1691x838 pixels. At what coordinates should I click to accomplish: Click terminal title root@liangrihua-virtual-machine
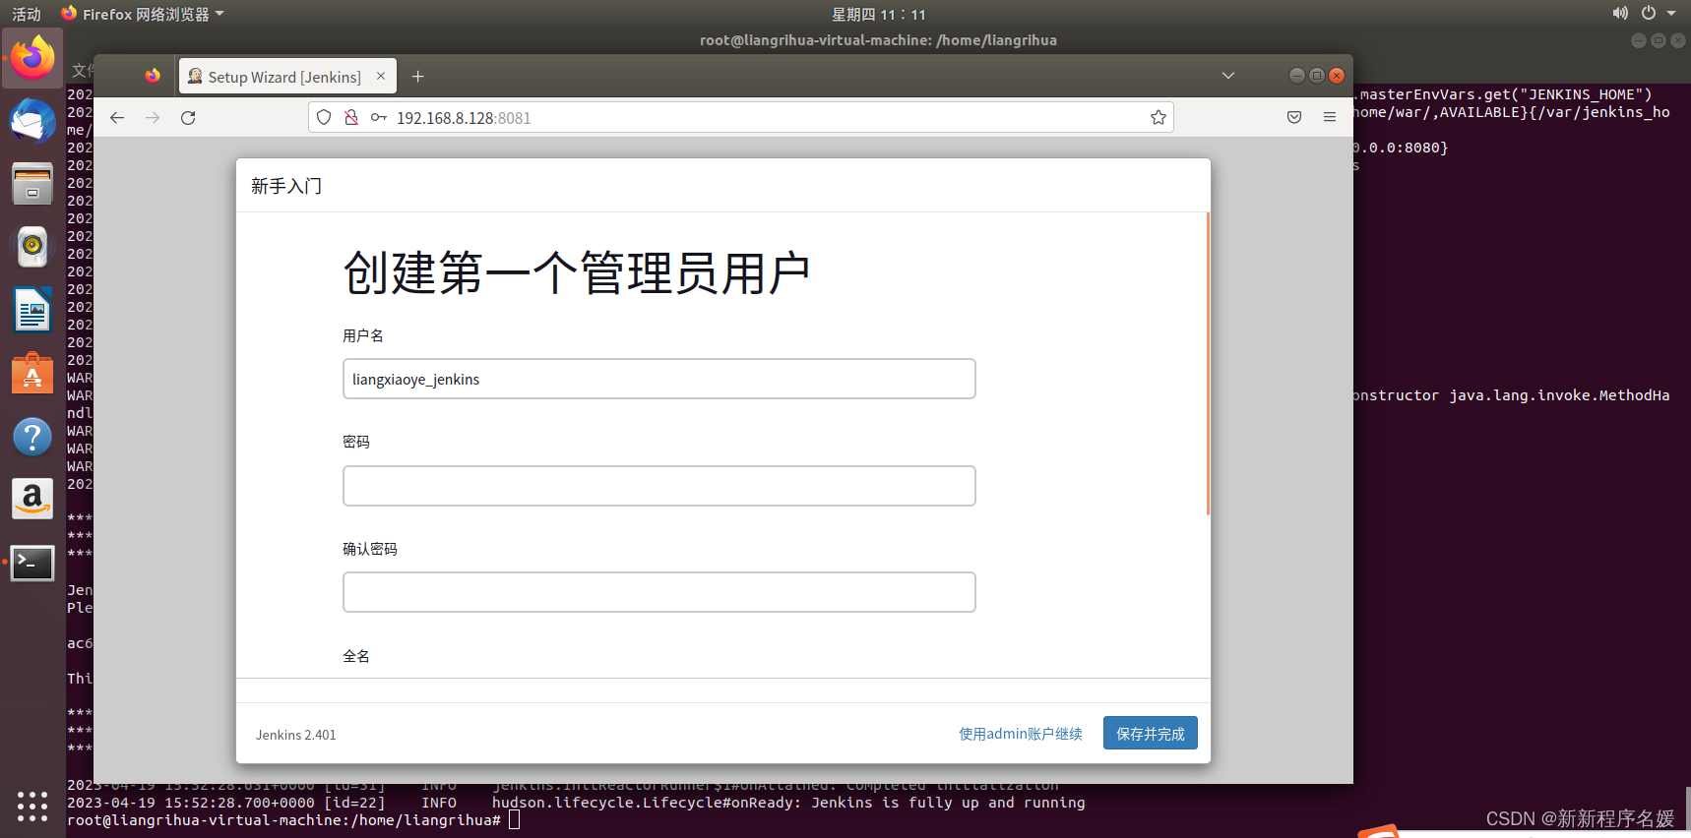878,40
